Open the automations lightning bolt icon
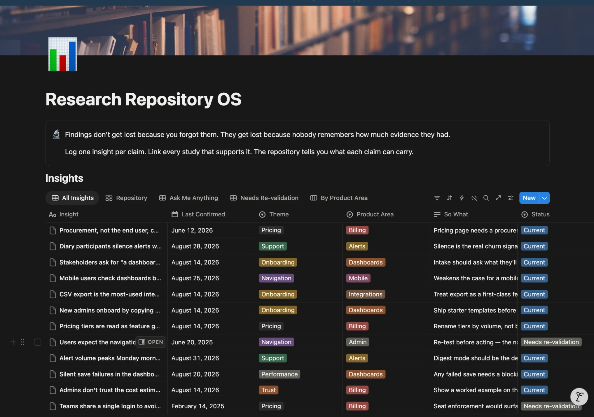 (x=462, y=198)
